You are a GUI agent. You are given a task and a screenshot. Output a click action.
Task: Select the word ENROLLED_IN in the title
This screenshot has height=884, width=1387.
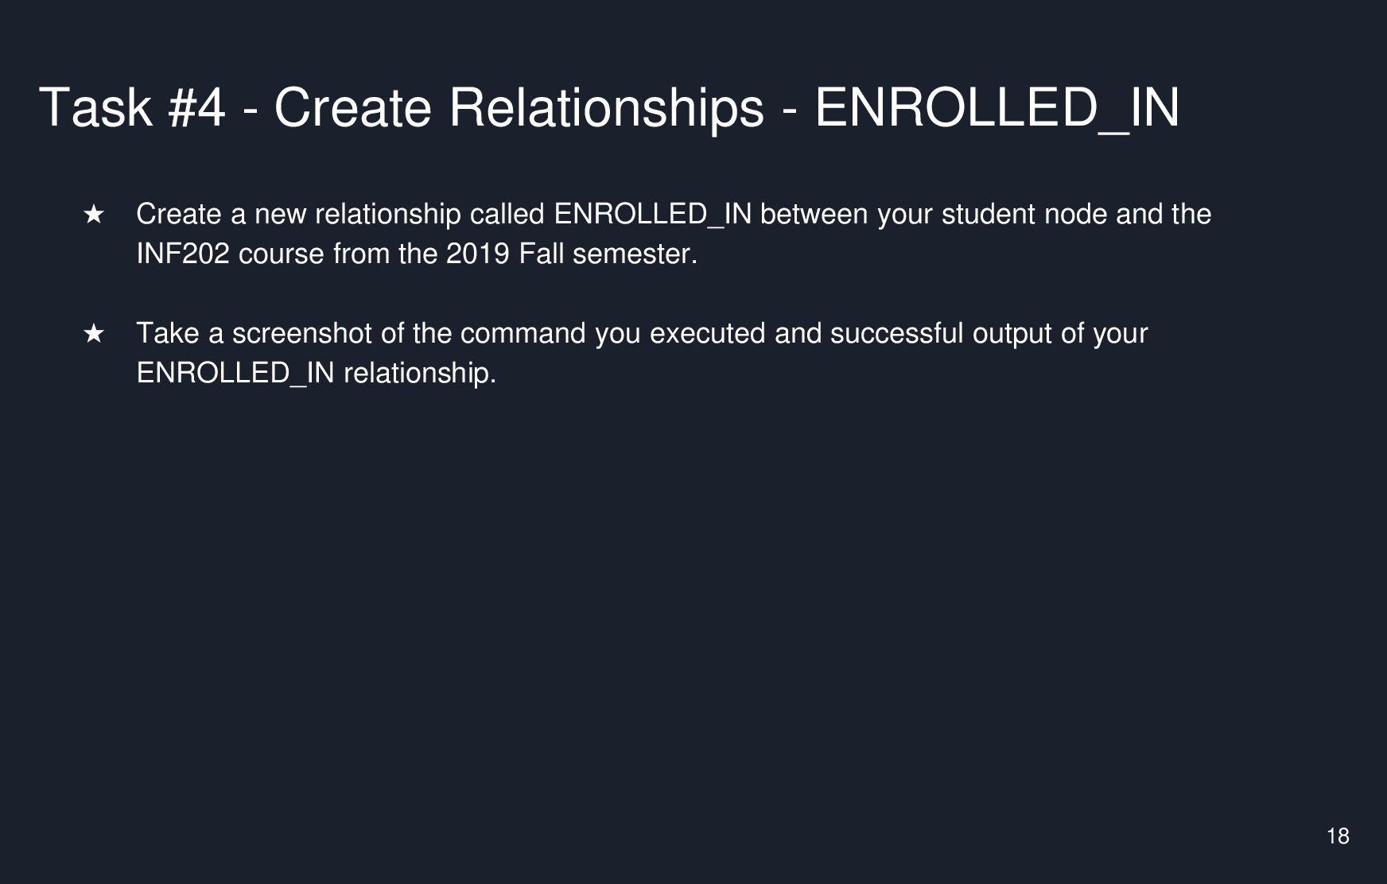[x=997, y=108]
